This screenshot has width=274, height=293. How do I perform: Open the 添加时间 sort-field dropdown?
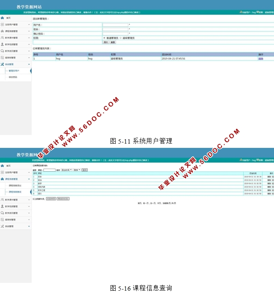[67, 170]
